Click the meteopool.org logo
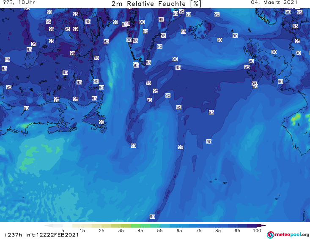The width and height of the screenshot is (310, 239). coord(288,235)
